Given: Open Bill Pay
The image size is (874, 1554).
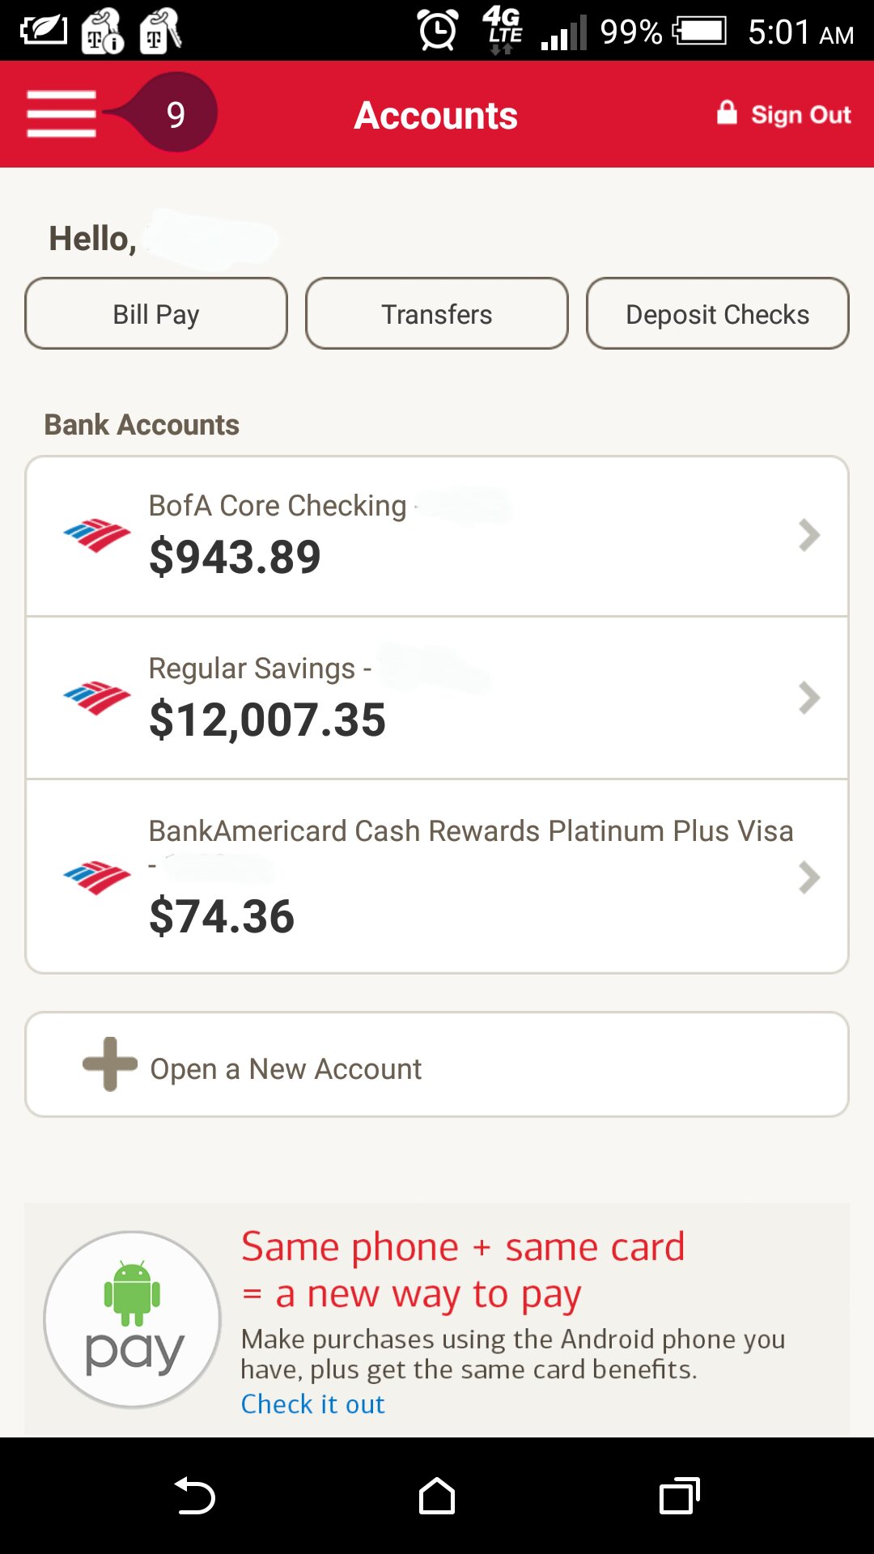Looking at the screenshot, I should (x=156, y=314).
